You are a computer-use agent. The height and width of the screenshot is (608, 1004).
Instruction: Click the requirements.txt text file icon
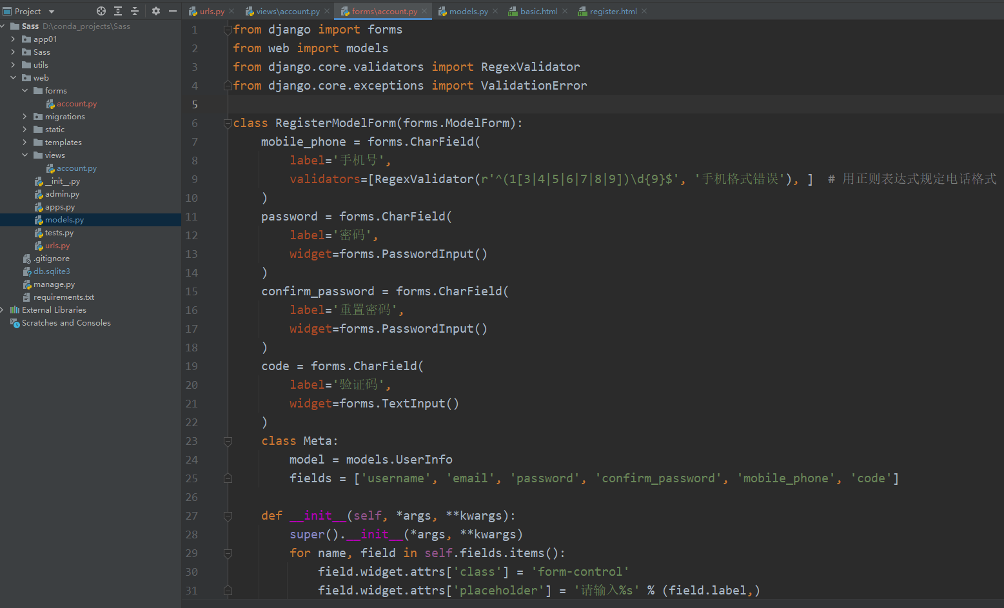pos(27,297)
